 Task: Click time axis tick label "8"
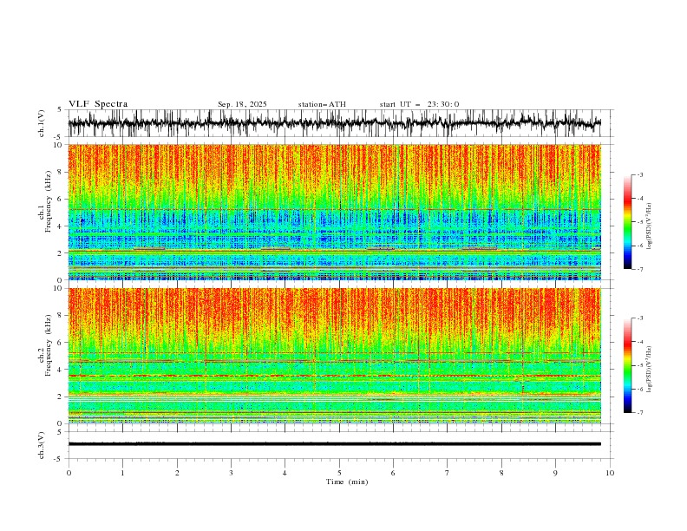click(501, 473)
